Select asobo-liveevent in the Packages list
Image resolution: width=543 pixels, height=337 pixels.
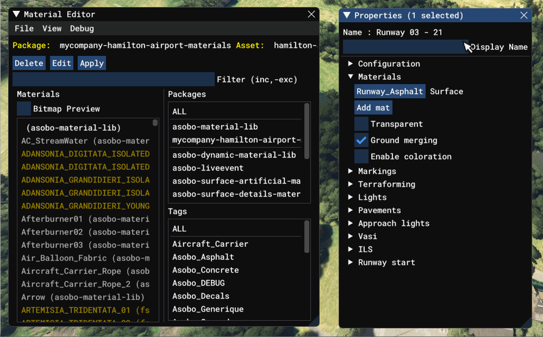[208, 168]
